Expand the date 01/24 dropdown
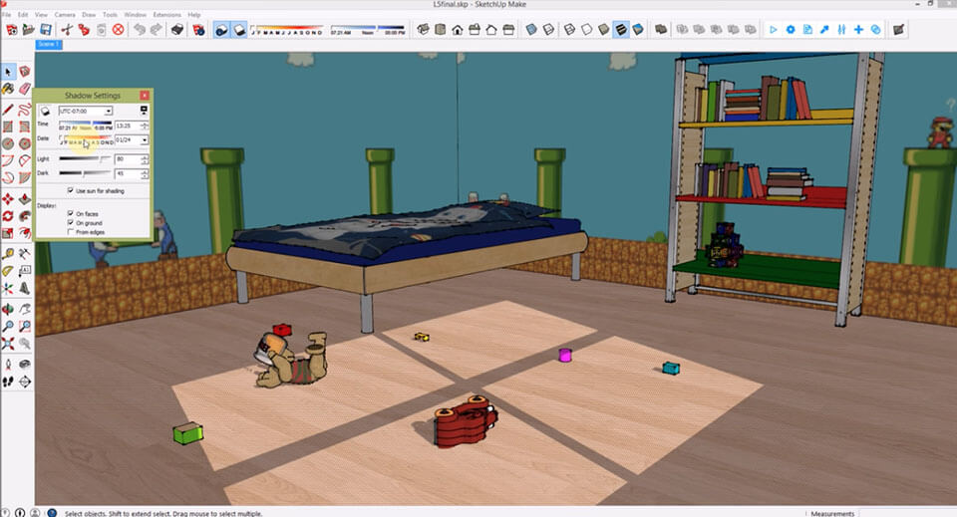 click(x=146, y=140)
